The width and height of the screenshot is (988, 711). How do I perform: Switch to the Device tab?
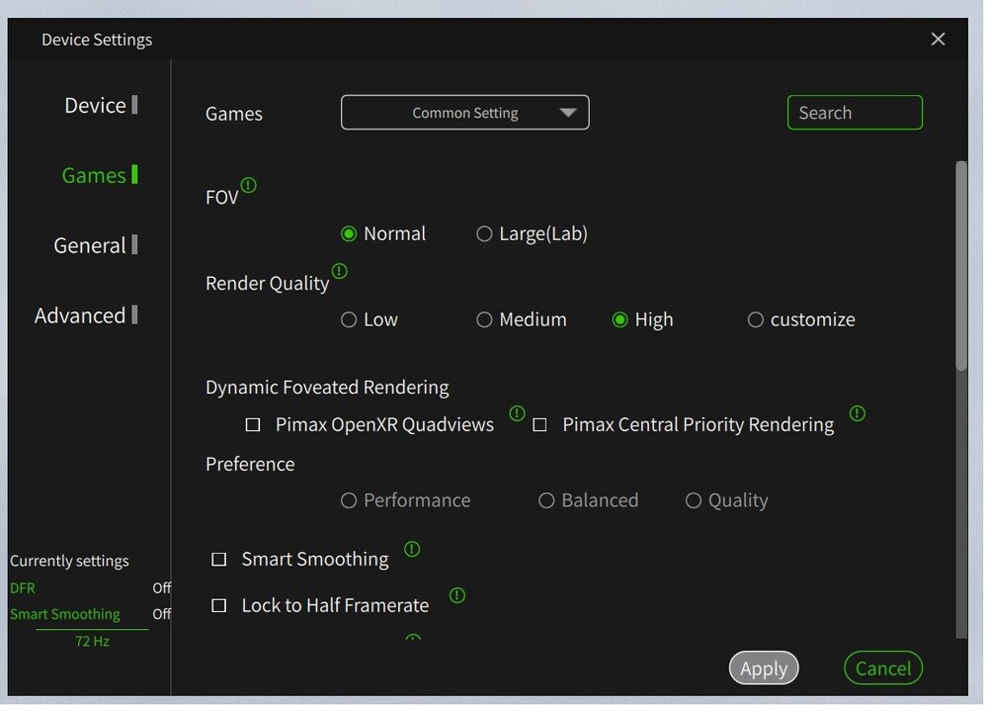(96, 106)
